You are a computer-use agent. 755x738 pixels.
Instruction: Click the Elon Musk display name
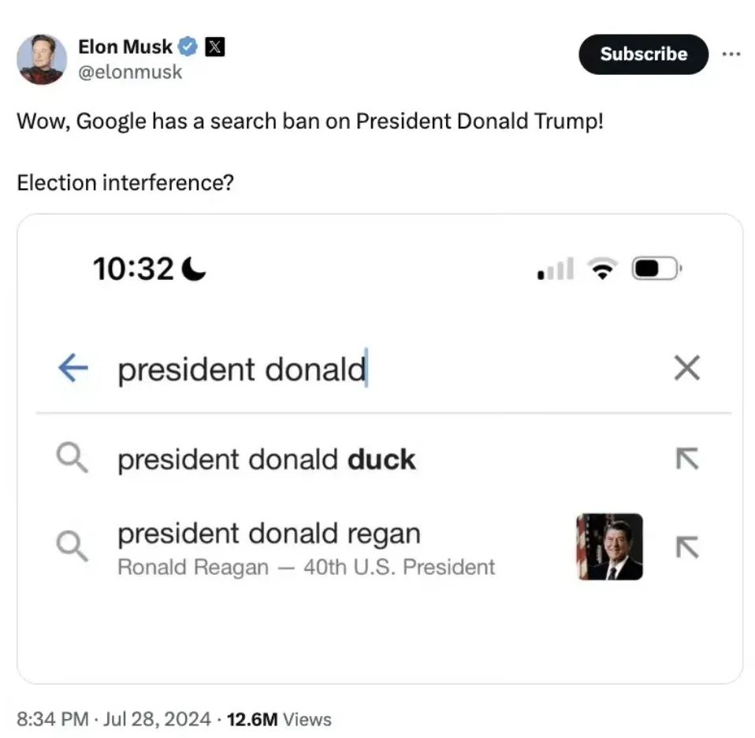125,47
